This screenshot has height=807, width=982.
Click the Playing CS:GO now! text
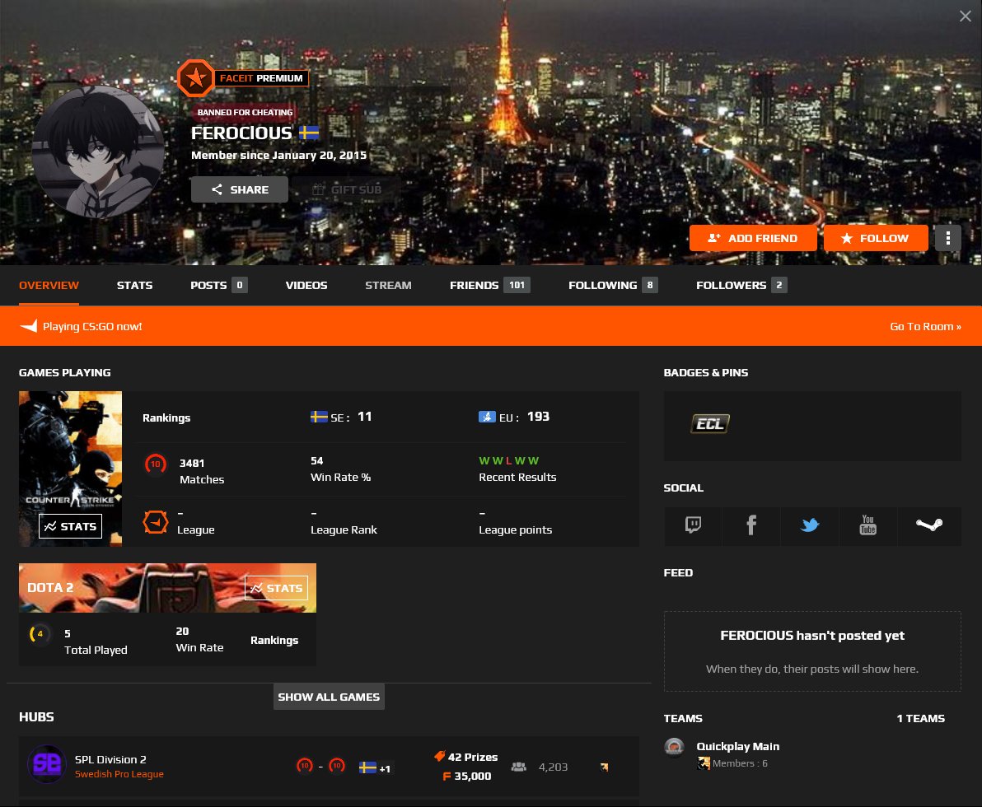coord(93,326)
